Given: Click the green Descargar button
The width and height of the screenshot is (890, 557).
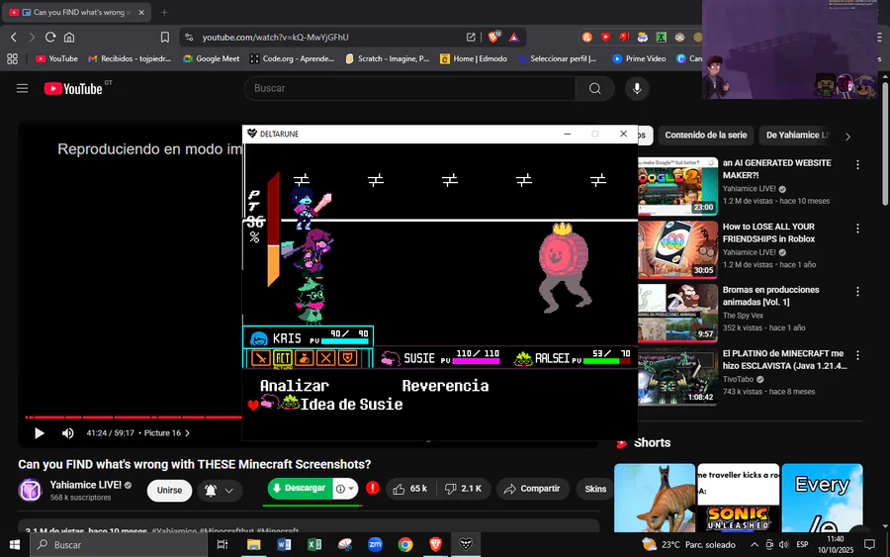Looking at the screenshot, I should pos(300,489).
